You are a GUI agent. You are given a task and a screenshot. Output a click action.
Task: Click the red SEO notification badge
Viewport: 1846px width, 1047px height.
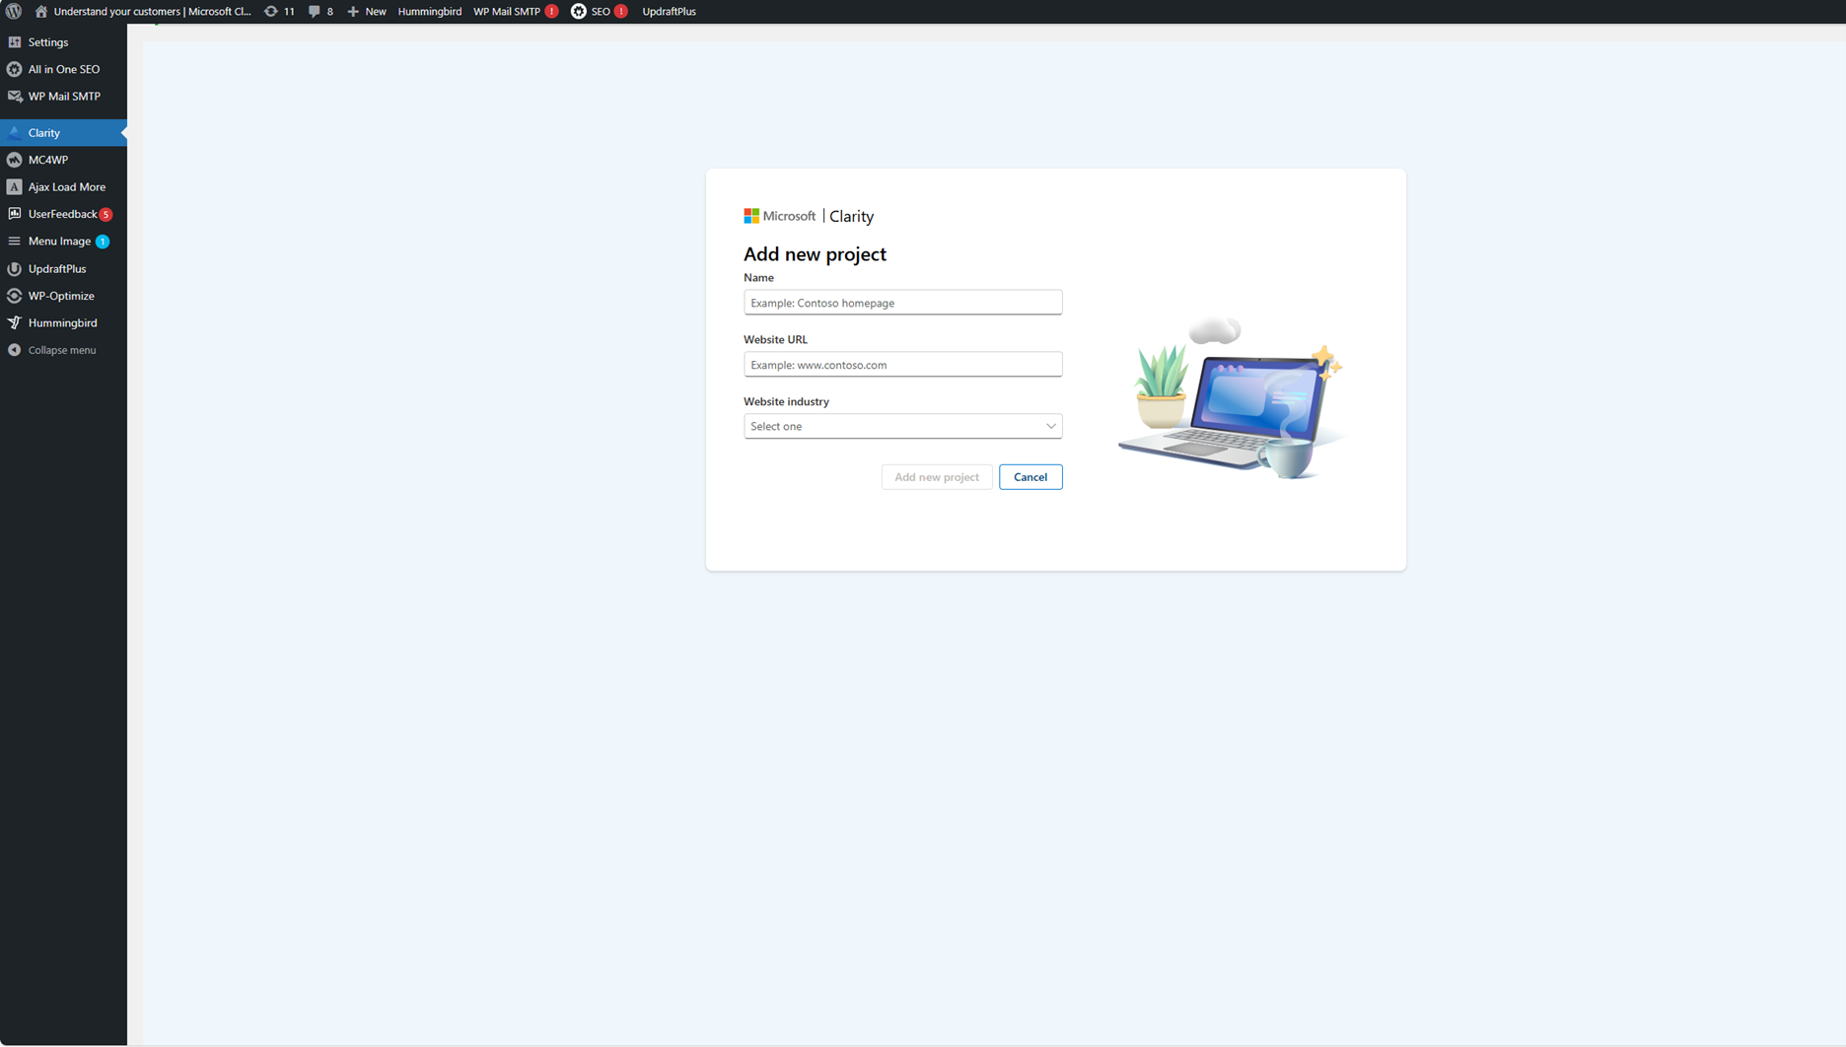click(x=620, y=11)
